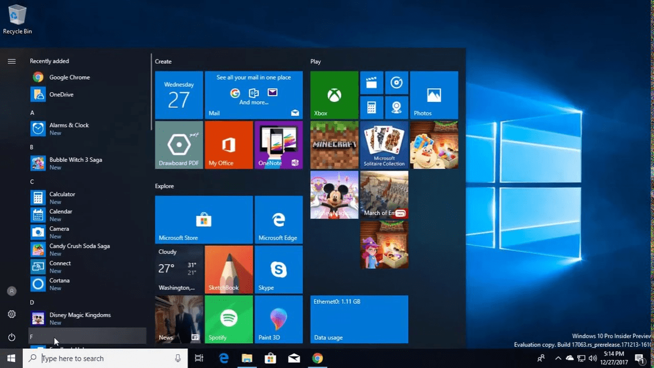Open the Paint 3D tile
This screenshot has height=368, width=654.
click(278, 319)
